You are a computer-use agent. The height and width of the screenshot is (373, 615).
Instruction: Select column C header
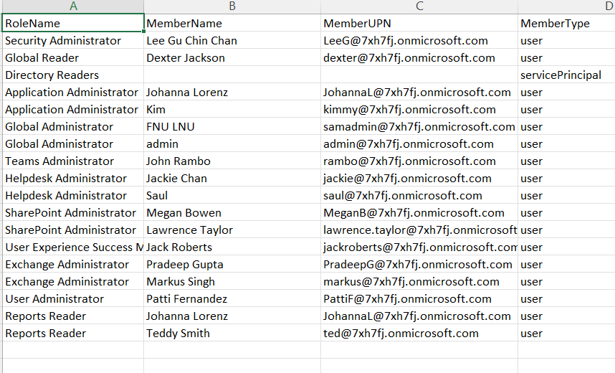(419, 6)
